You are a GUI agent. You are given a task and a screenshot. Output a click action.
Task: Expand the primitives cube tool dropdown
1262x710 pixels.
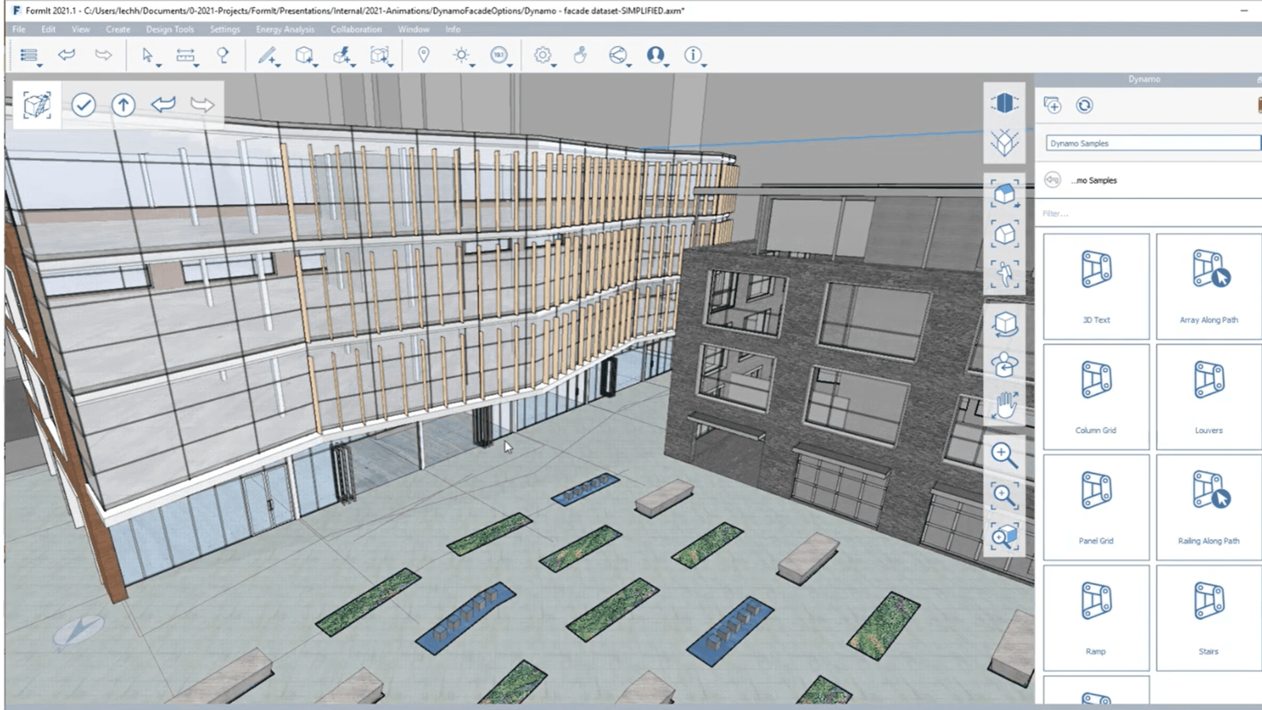315,66
